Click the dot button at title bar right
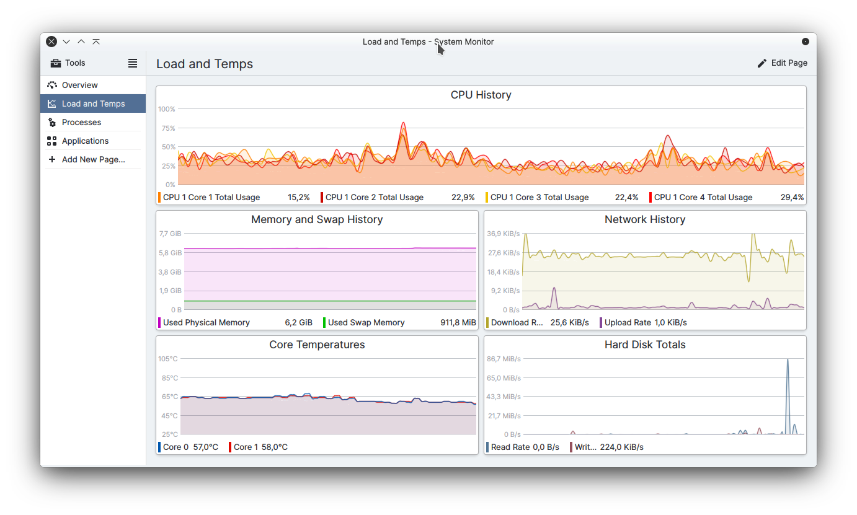The image size is (857, 515). point(806,42)
